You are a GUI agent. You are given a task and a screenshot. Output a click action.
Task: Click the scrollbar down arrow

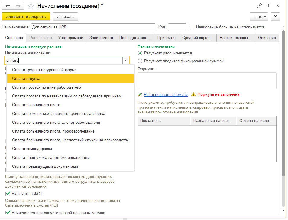pyautogui.click(x=283, y=211)
